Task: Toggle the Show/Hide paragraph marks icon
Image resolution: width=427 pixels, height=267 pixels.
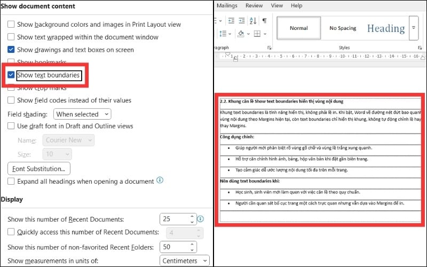Action: click(x=264, y=21)
